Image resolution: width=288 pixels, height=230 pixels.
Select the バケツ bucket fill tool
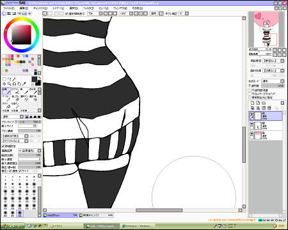pos(6,105)
